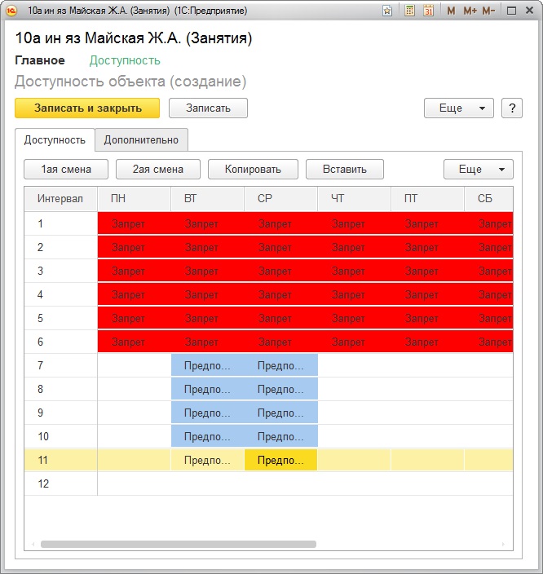543x574 pixels.
Task: Select interval row number 11
Action: (61, 460)
